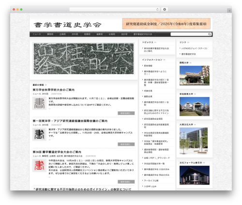Open the 研究促進助成金制度 2026年度募集要項 banner
Viewport: 242px width, 205px height.
166,24
